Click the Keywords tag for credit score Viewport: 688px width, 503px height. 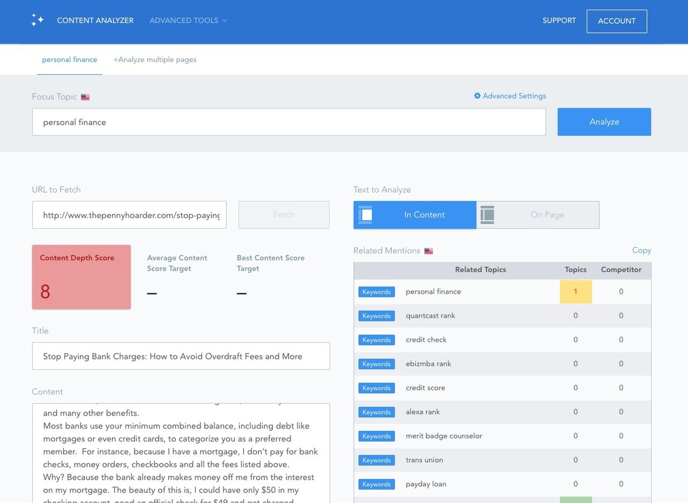pos(377,388)
